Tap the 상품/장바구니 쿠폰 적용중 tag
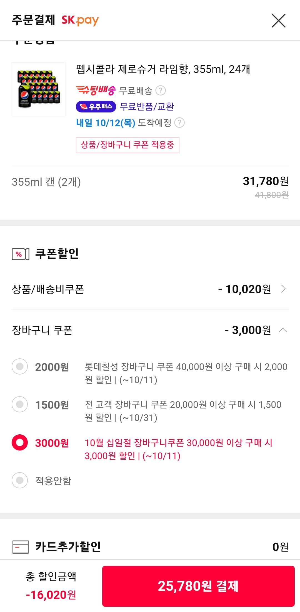 pos(127,145)
